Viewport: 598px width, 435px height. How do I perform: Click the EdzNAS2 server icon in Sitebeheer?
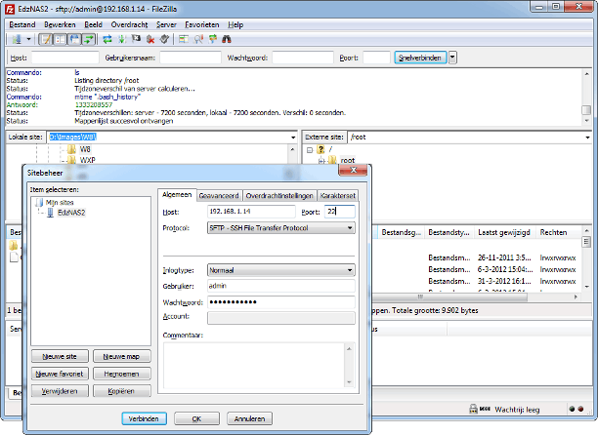(50, 213)
